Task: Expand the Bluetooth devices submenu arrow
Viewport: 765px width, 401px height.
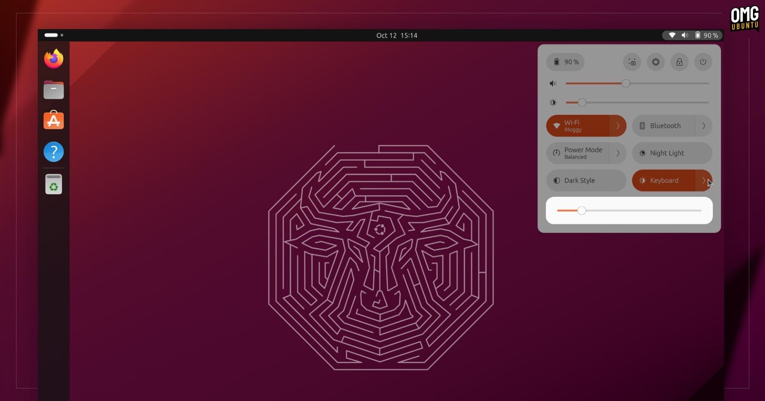Action: point(704,126)
